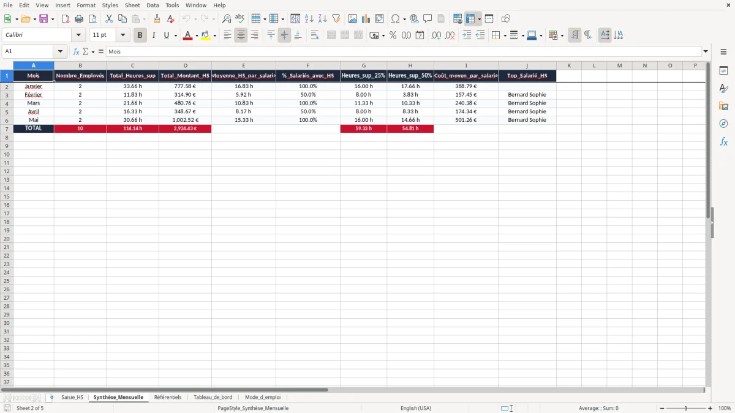This screenshot has height=413, width=735.
Task: Open the Function Wizard next to Name Box
Action: pos(77,52)
